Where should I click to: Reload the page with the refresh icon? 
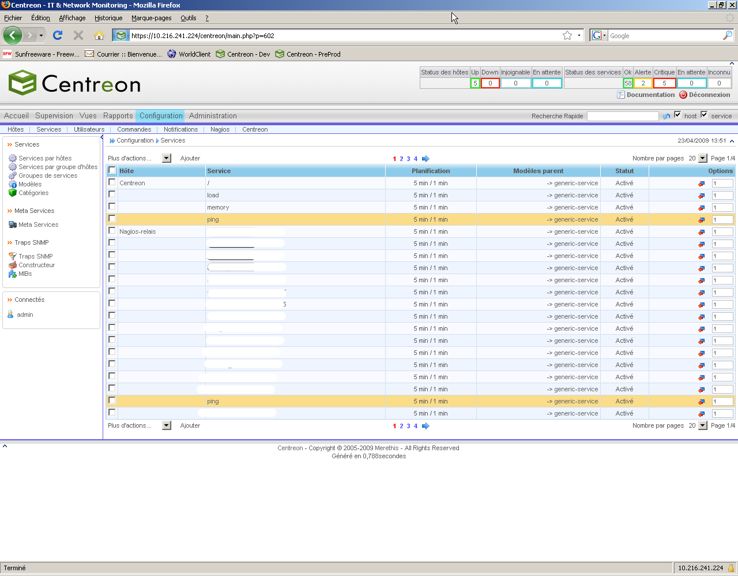pyautogui.click(x=58, y=35)
